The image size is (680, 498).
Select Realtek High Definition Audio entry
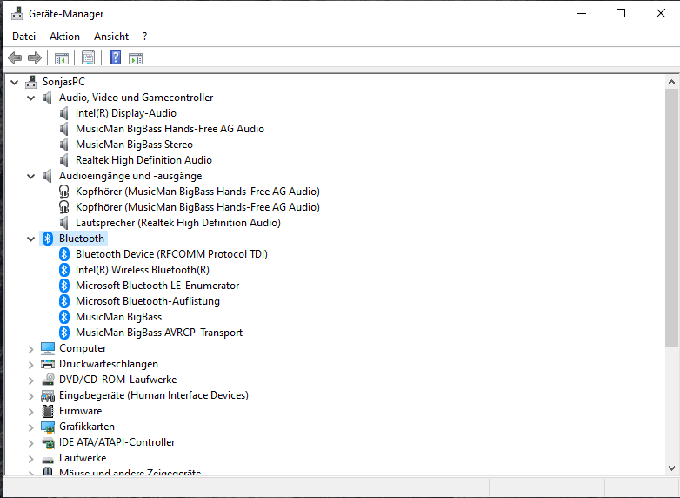[143, 160]
